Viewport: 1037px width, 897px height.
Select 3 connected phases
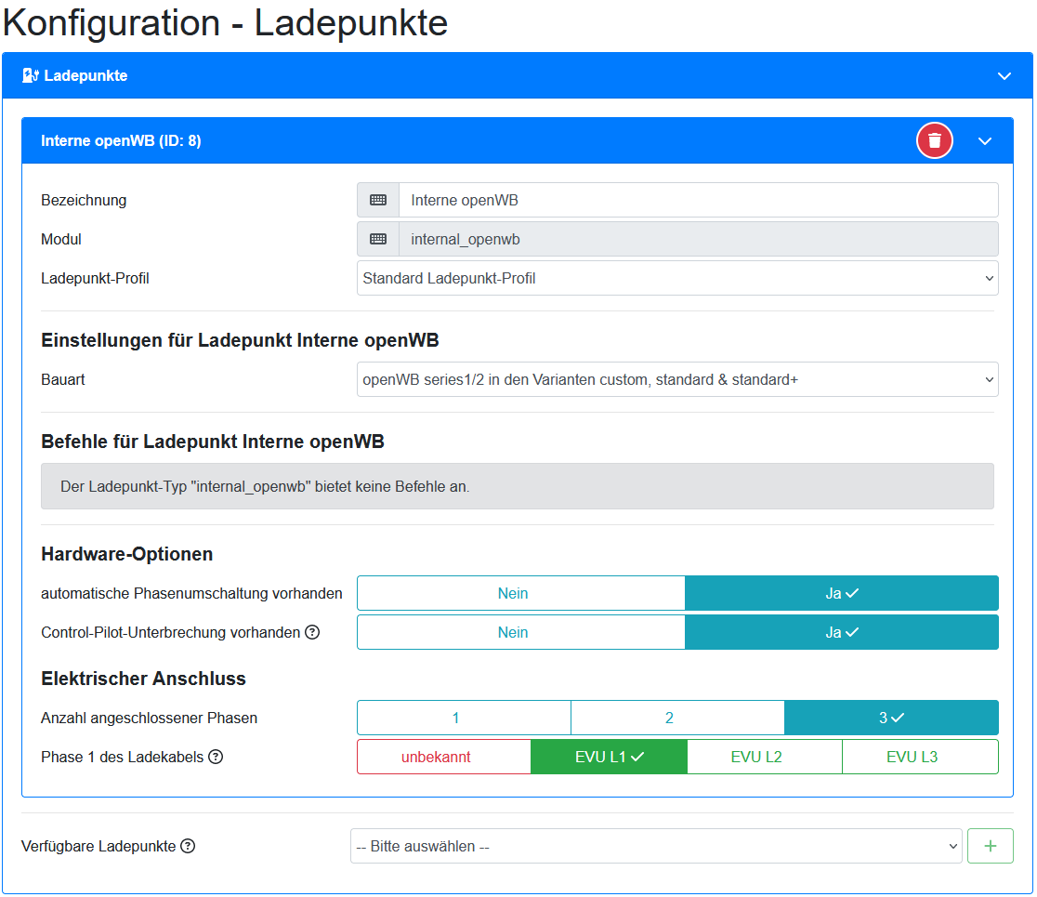pyautogui.click(x=891, y=718)
